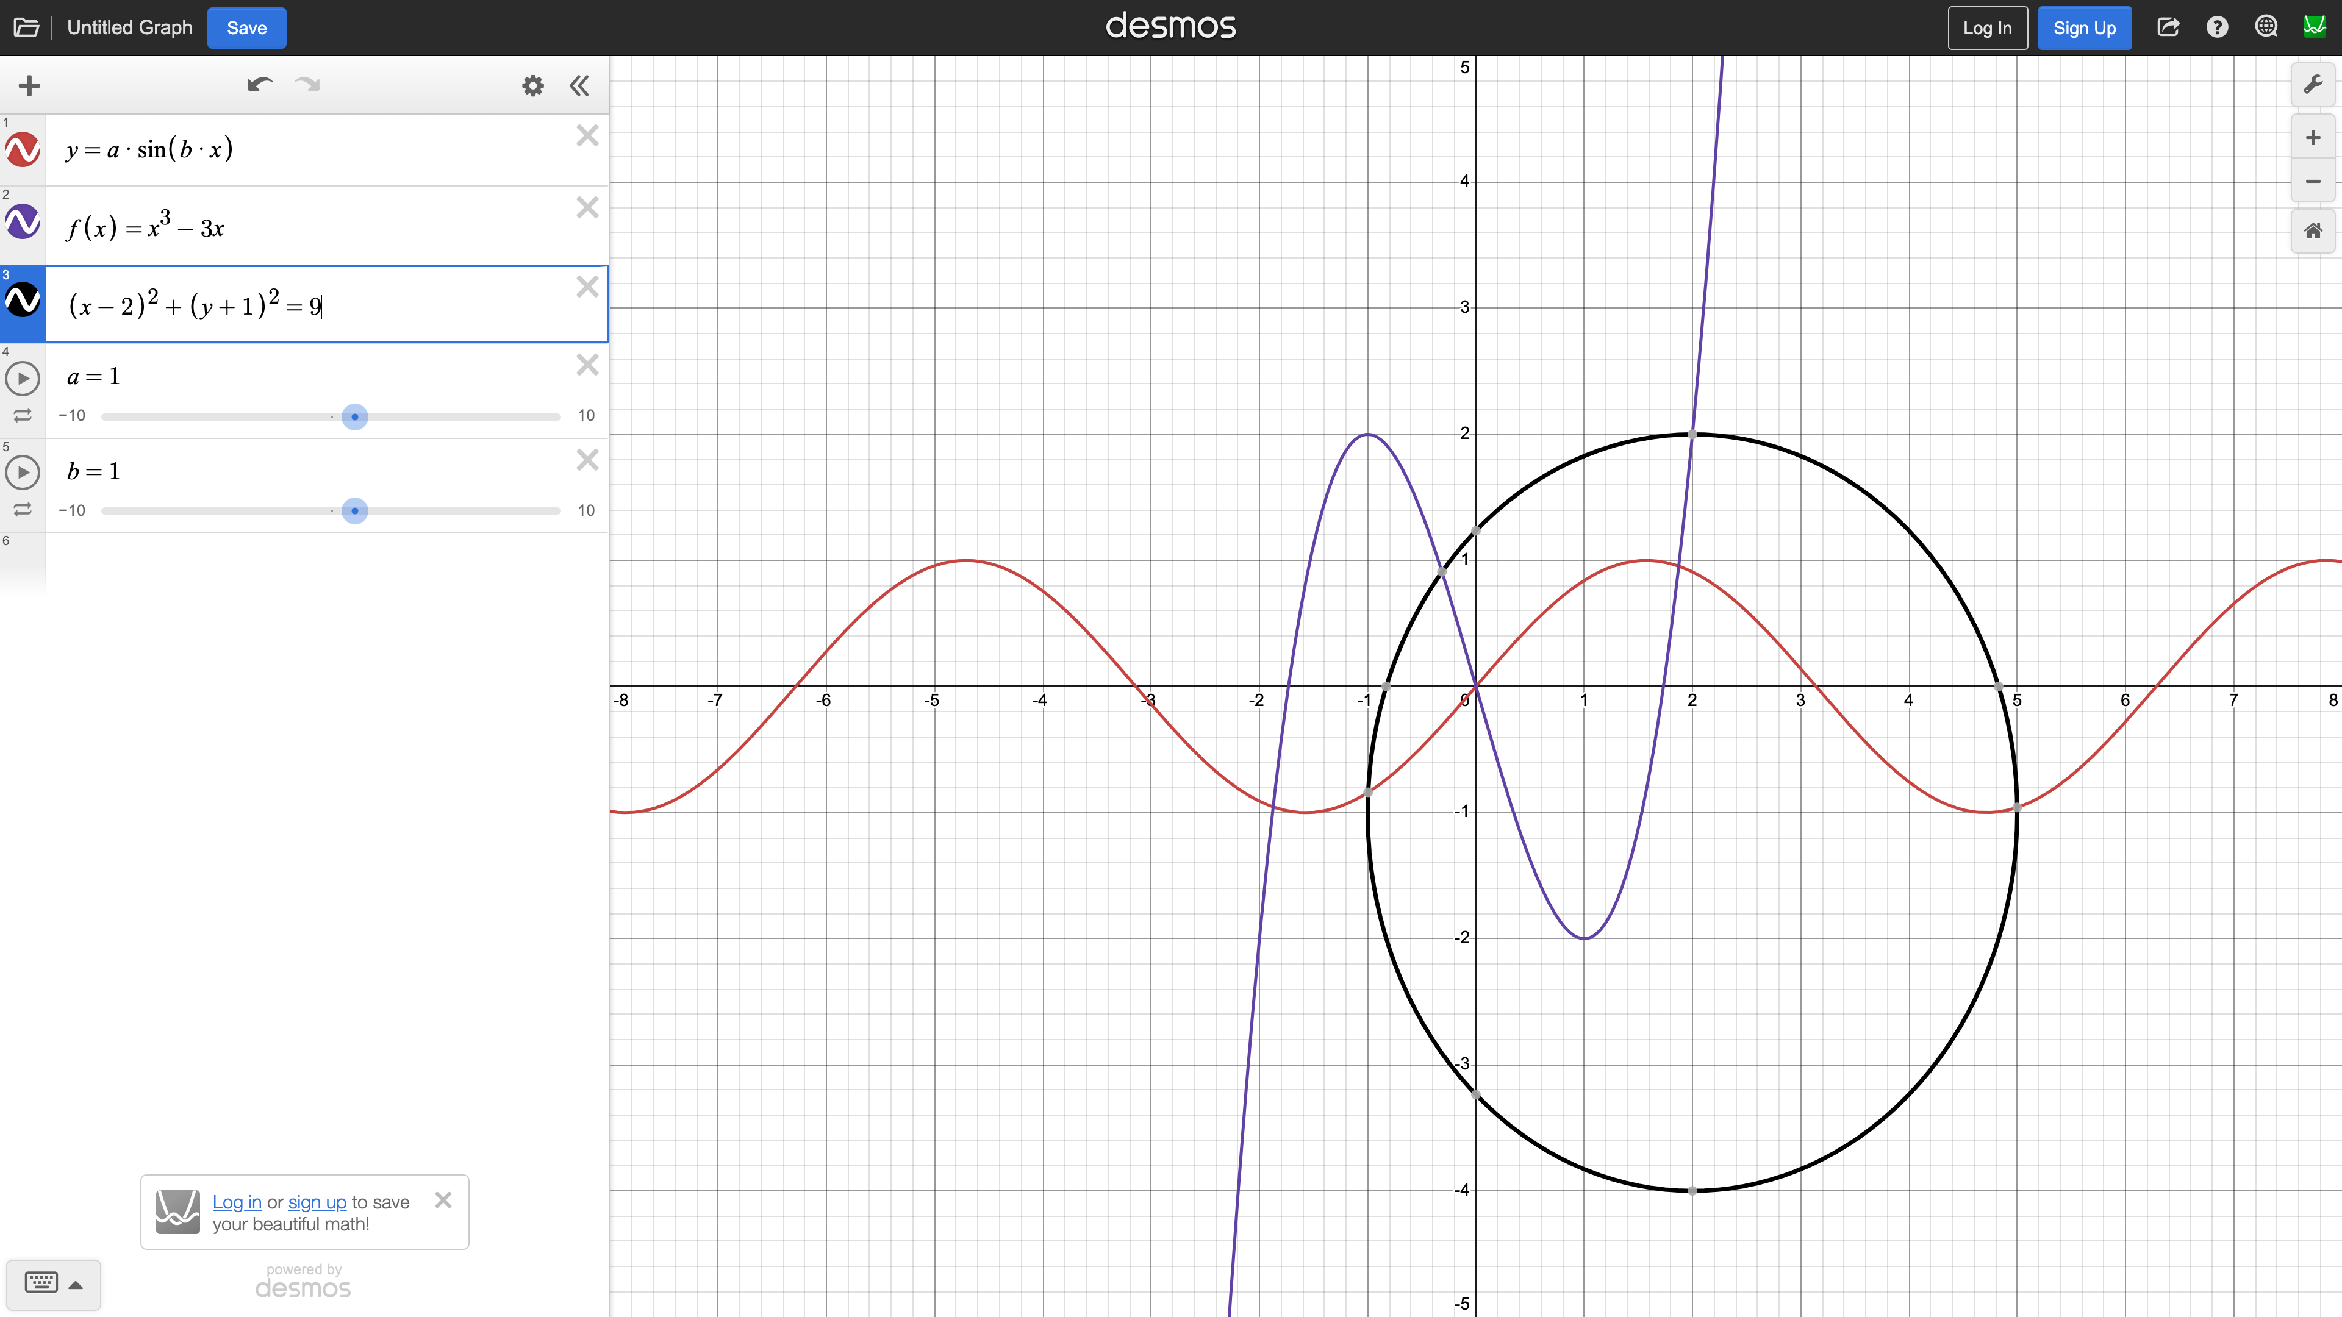Click the green Desmos graph icon in the header
The height and width of the screenshot is (1317, 2342).
2315,26
